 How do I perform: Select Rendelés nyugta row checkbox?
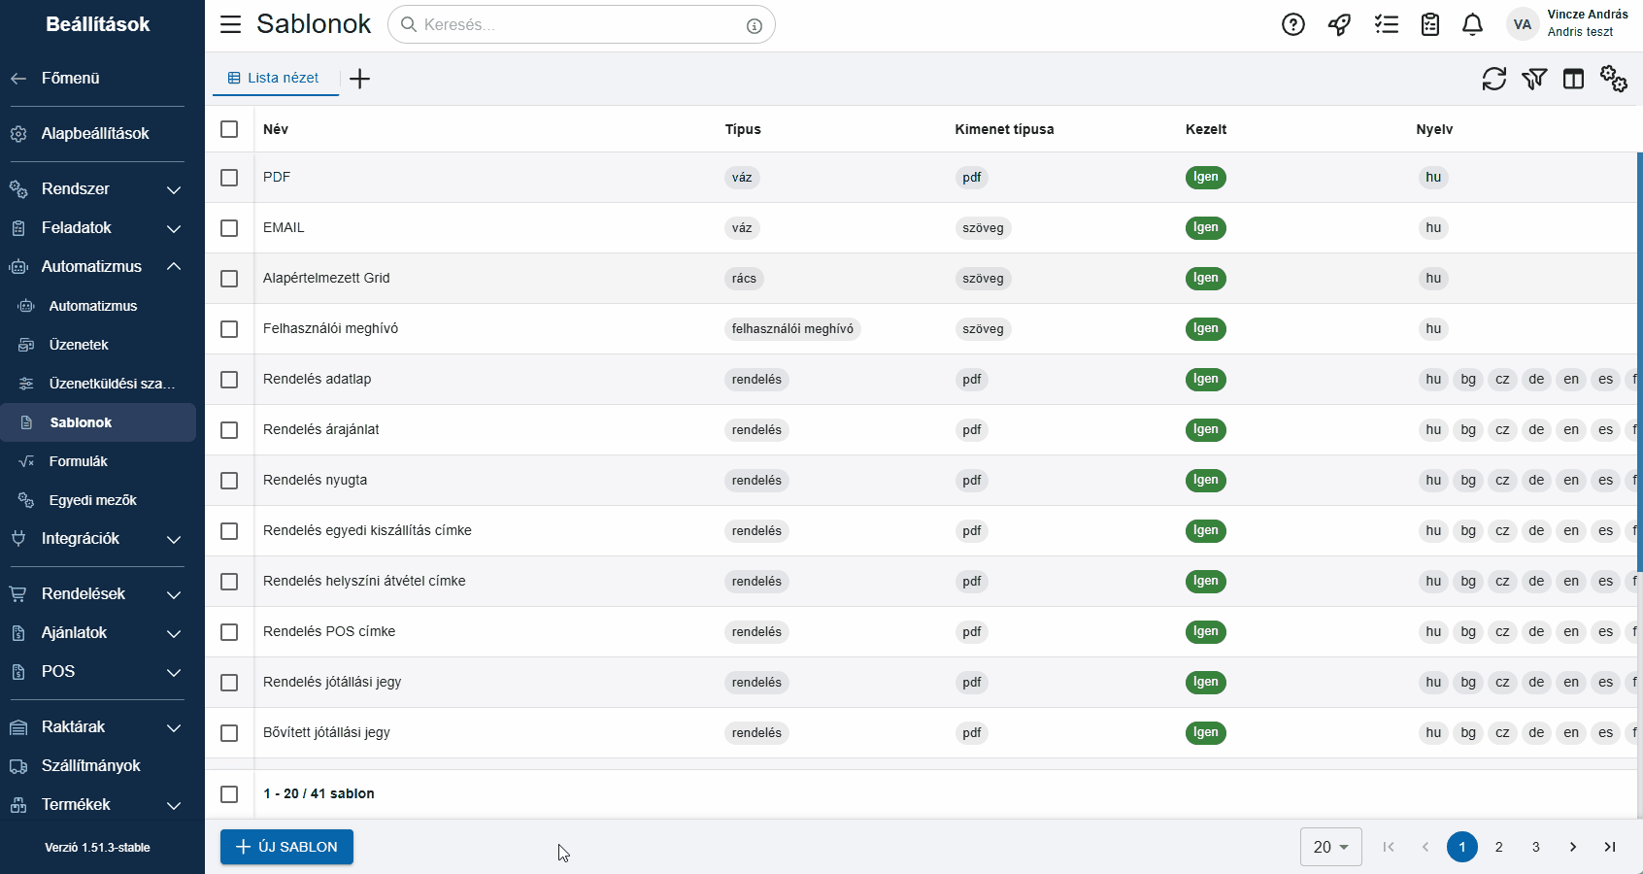tap(229, 481)
